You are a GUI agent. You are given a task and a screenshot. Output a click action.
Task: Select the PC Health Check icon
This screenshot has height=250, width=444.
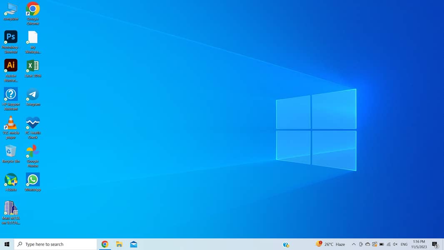[32, 123]
